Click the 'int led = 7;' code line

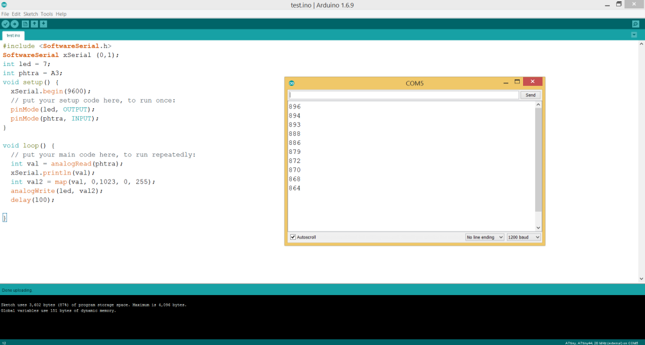[27, 64]
